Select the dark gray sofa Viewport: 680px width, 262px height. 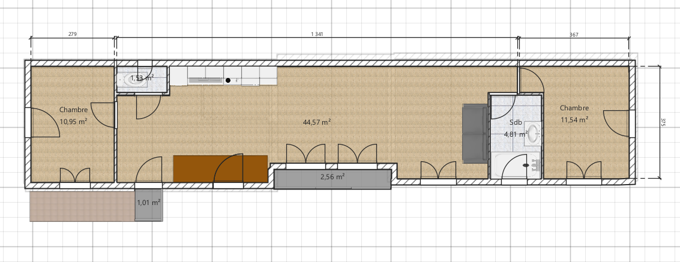tap(476, 133)
